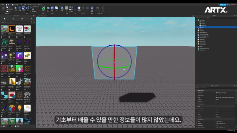Select the AutoScale Lite plugin icon
Screen dimensions: 237x133
click(4, 68)
